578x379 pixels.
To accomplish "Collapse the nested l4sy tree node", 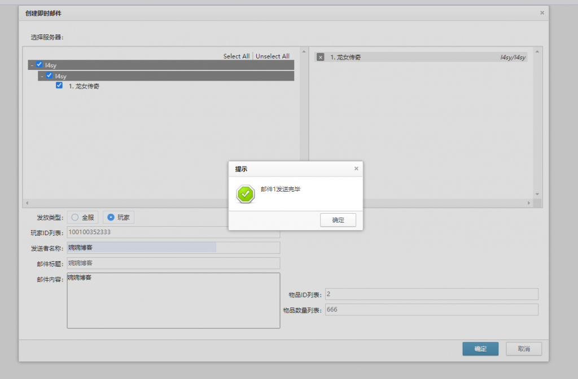I will point(42,76).
